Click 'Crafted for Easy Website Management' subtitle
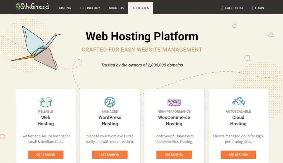 142,50
